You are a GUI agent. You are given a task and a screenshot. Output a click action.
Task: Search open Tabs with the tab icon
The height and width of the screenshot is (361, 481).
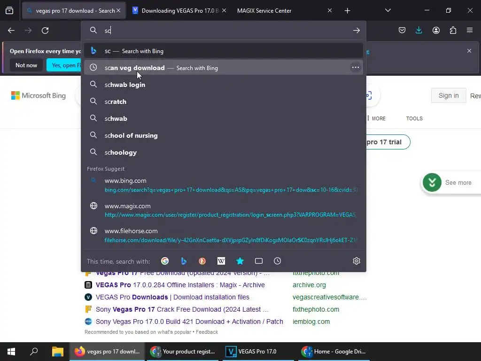pyautogui.click(x=259, y=261)
